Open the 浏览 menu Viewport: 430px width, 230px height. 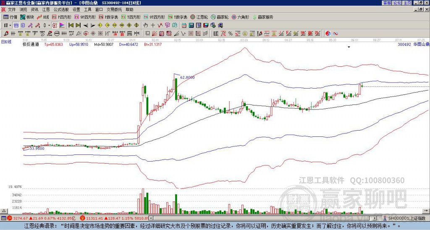[24, 10]
